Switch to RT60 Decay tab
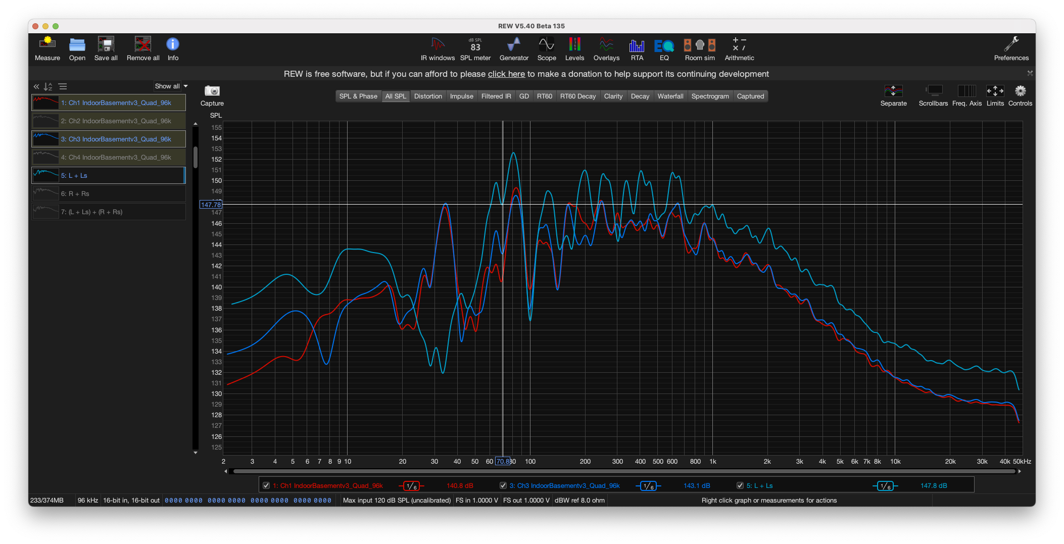Viewport: 1064px width, 544px height. point(578,96)
